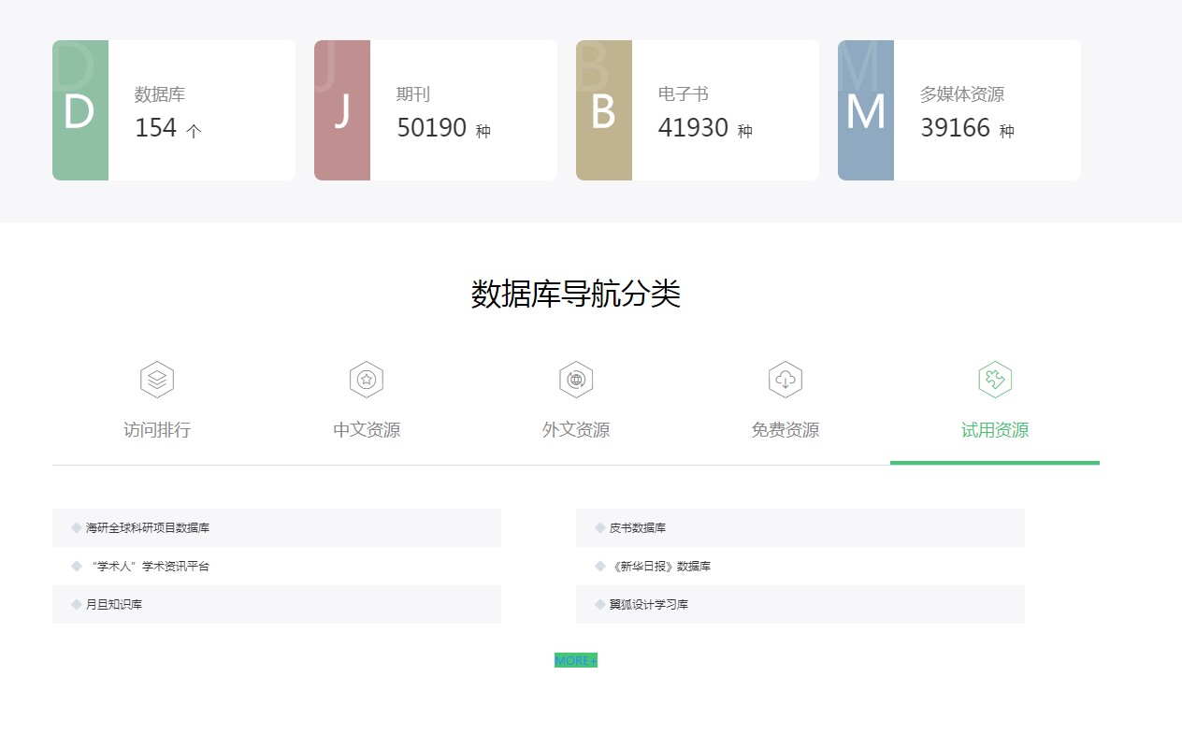Open 海研全球科研项目数据库 link
The width and height of the screenshot is (1182, 748).
pos(148,528)
